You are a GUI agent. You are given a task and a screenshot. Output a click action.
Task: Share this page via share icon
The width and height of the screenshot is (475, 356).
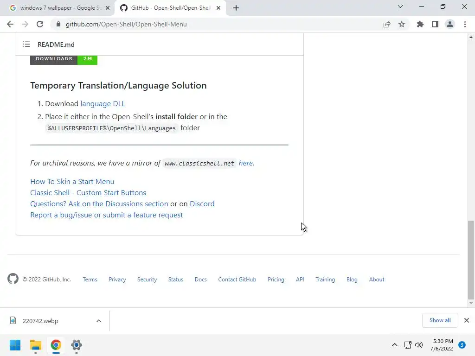point(387,24)
